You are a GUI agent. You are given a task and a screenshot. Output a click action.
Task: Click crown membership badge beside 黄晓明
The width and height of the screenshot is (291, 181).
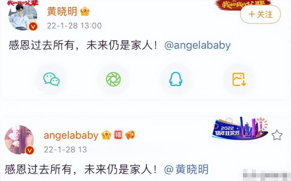85,11
